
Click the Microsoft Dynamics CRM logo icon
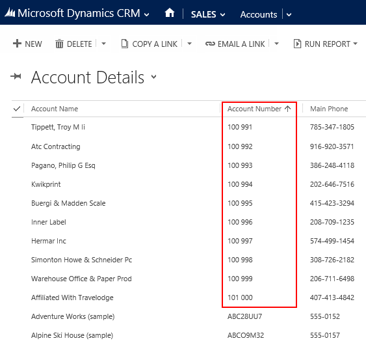(10, 12)
